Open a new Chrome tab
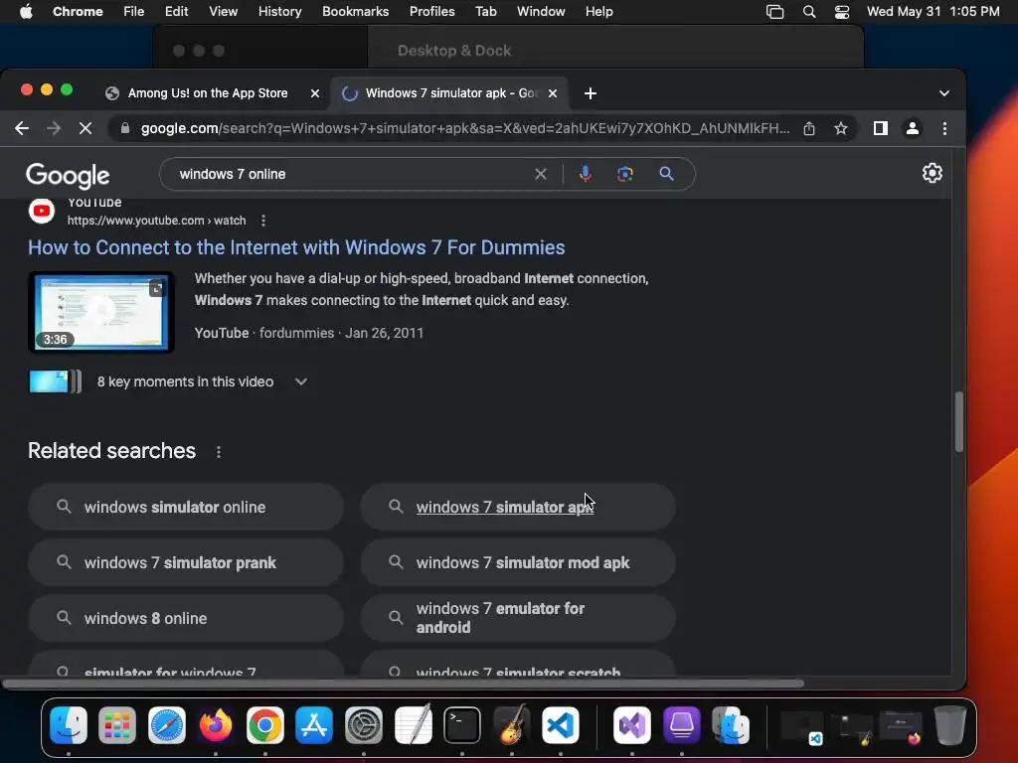 591,93
